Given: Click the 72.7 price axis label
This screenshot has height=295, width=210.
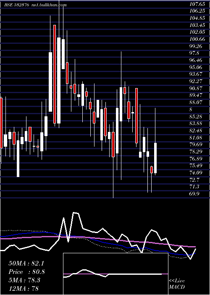Looking at the screenshot, I should tap(194, 180).
